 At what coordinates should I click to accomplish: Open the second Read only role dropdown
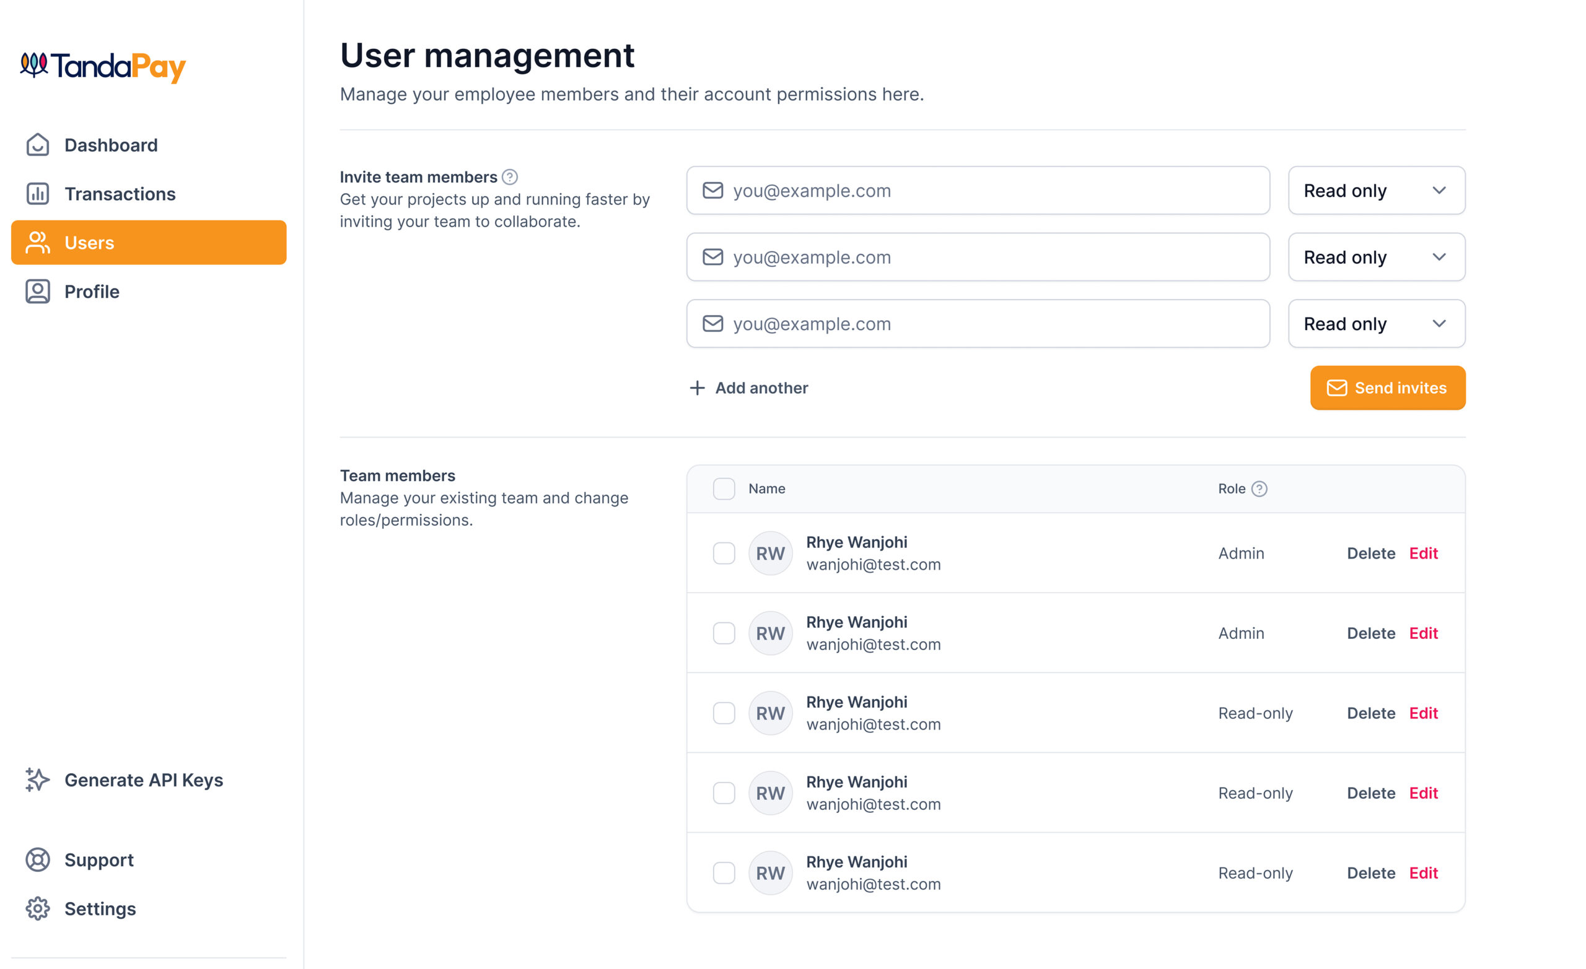point(1376,258)
